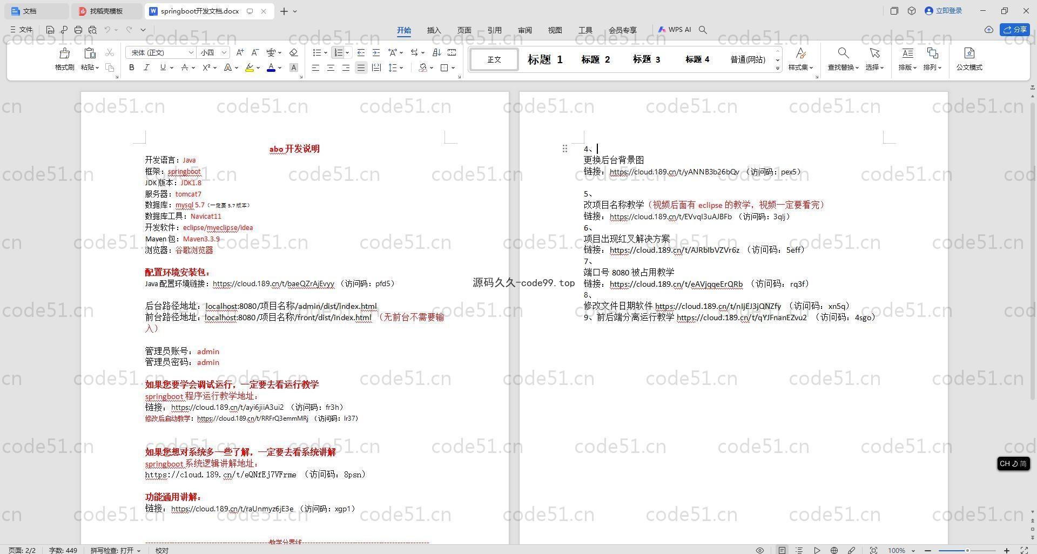Viewport: 1037px width, 554px height.
Task: Click the Save icon in quick access toolbar
Action: (50, 30)
